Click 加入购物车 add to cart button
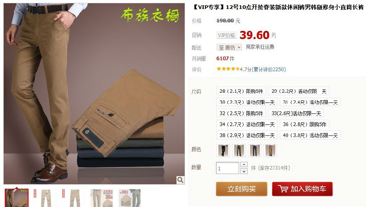The width and height of the screenshot is (366, 207). point(302,189)
